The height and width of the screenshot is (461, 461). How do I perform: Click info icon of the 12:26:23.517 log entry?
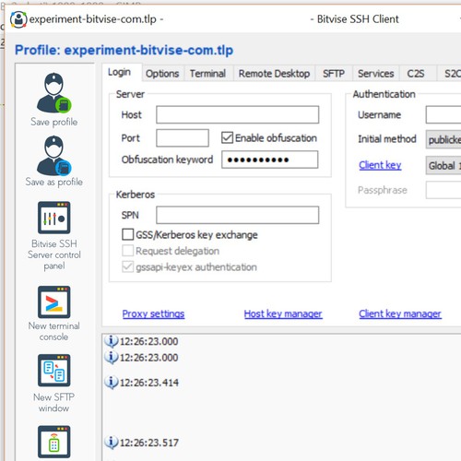pos(111,443)
